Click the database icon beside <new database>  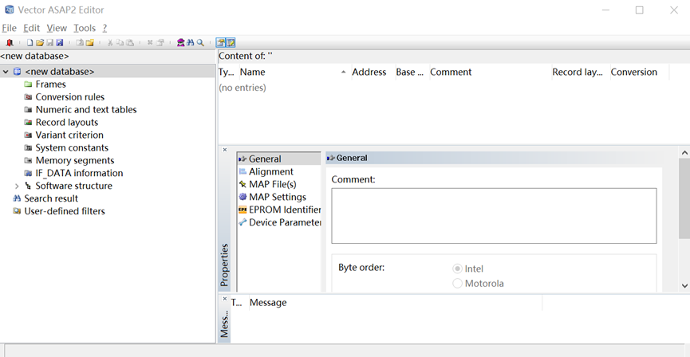pyautogui.click(x=18, y=72)
